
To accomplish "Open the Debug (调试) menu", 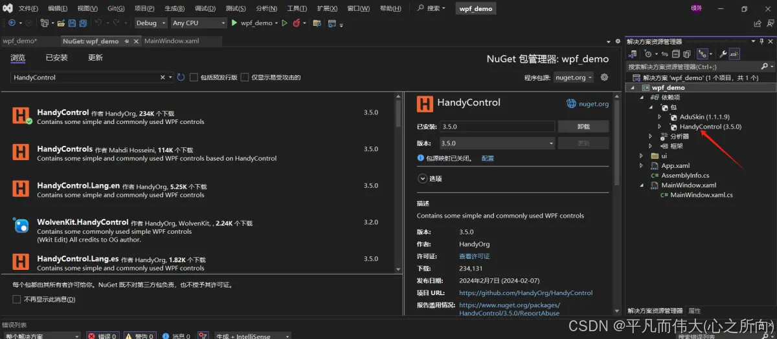I will (205, 8).
